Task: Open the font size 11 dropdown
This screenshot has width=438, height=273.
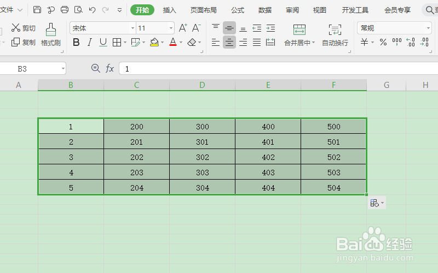Action: (171, 28)
